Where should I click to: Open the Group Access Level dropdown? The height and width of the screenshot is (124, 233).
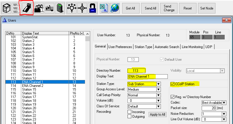158,89
